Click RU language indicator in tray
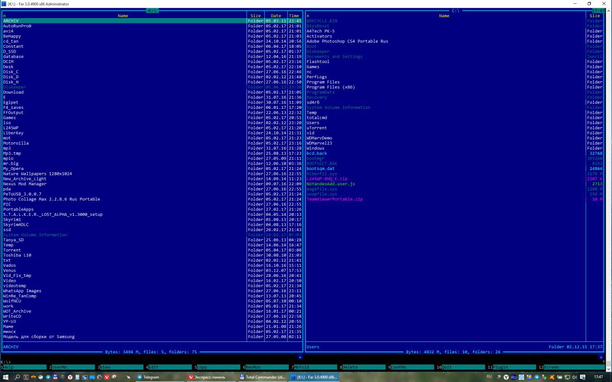Screen dimensions: 612x382 click(x=489, y=377)
